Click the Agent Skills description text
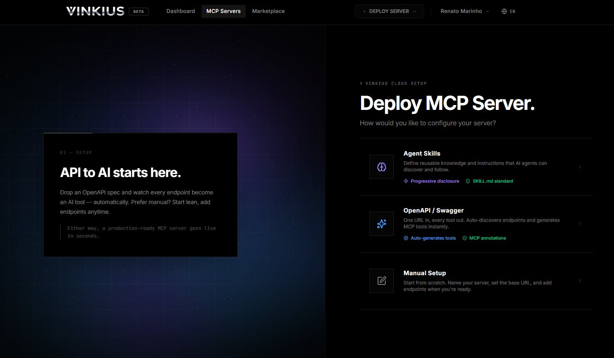Viewport: 614px width, 358px height. point(475,166)
